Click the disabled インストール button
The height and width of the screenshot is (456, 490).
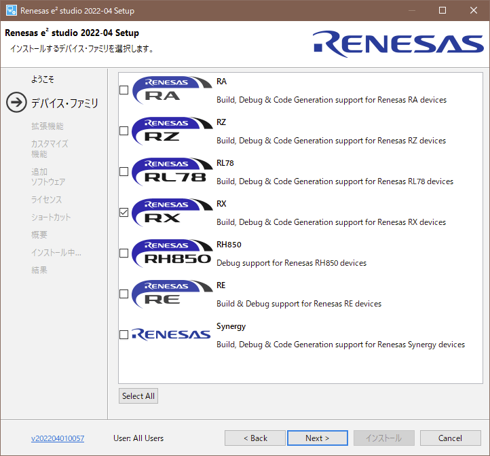(x=384, y=438)
